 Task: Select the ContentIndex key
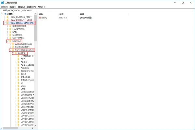pyautogui.click(x=27, y=107)
